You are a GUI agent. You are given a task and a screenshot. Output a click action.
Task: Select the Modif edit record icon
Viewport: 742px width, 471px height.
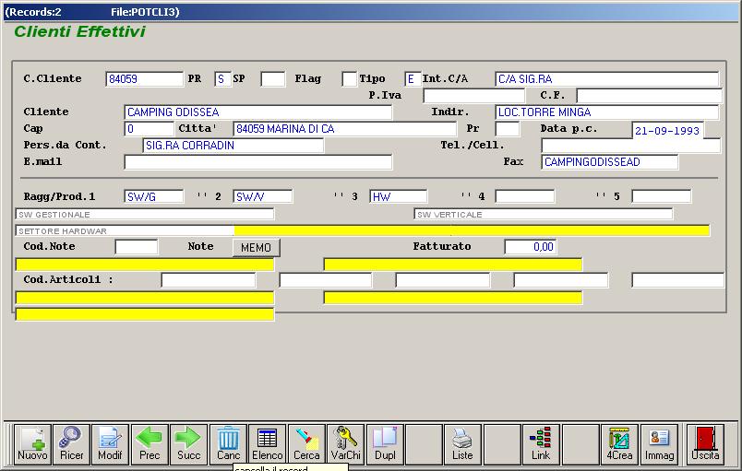[x=110, y=444]
